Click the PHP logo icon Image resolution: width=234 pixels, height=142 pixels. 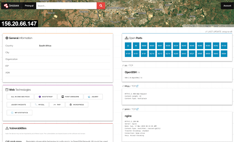pyautogui.click(x=55, y=105)
